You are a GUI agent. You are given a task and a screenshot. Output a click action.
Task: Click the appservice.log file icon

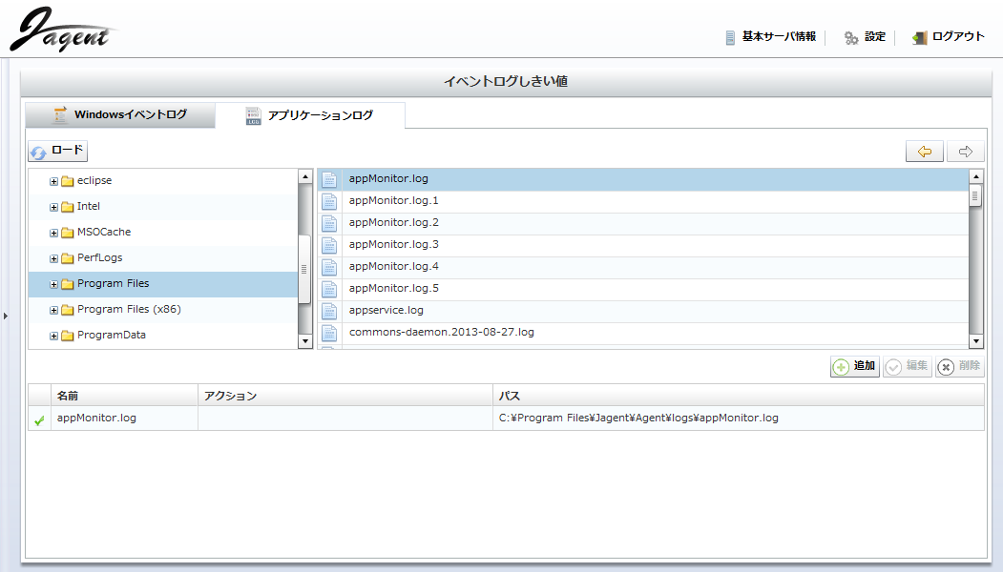pos(329,311)
